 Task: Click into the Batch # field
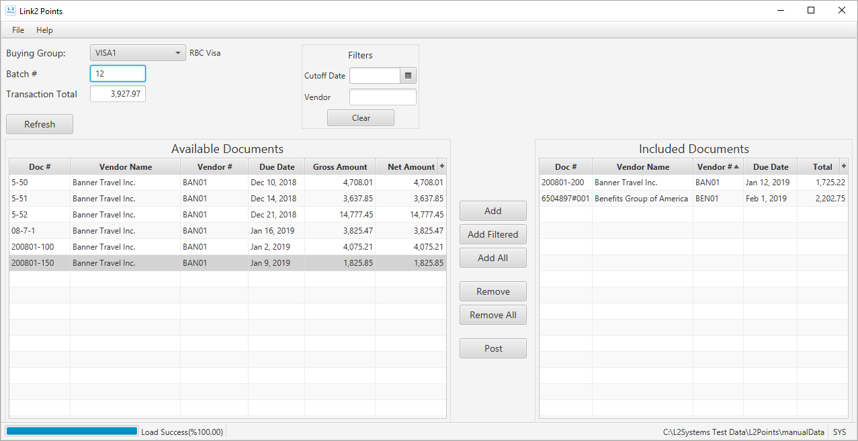pos(118,73)
